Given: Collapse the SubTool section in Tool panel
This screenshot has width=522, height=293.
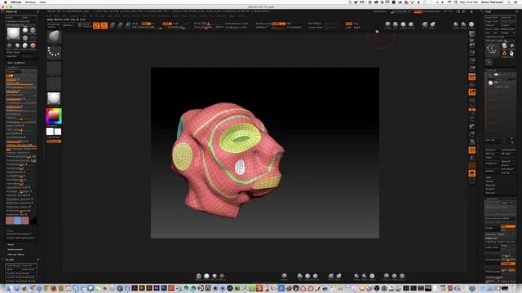Looking at the screenshot, I should 491,70.
